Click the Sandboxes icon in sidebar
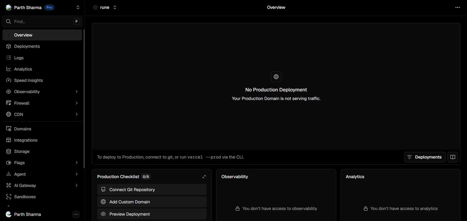 click(9, 197)
